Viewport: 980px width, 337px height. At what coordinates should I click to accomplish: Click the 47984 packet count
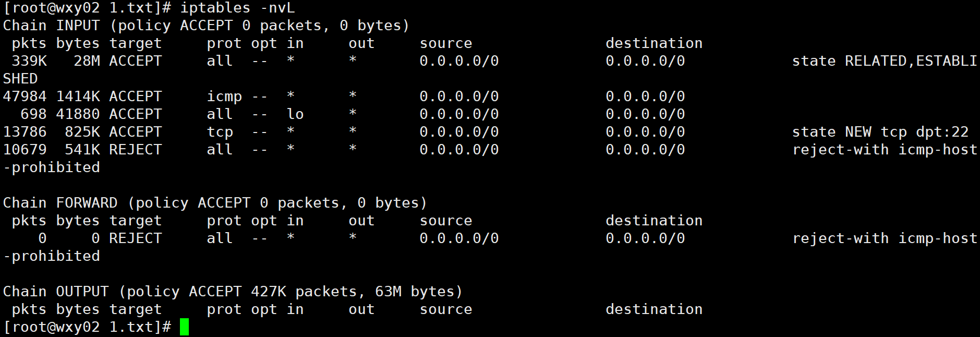(x=25, y=97)
